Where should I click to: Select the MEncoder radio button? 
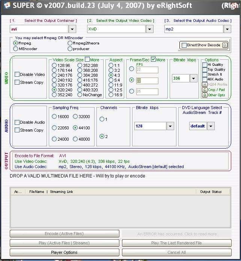click(15, 49)
